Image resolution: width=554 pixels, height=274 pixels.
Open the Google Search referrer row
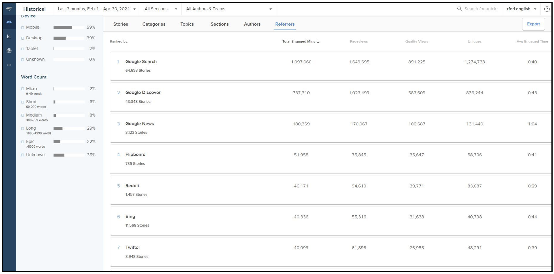click(331, 66)
